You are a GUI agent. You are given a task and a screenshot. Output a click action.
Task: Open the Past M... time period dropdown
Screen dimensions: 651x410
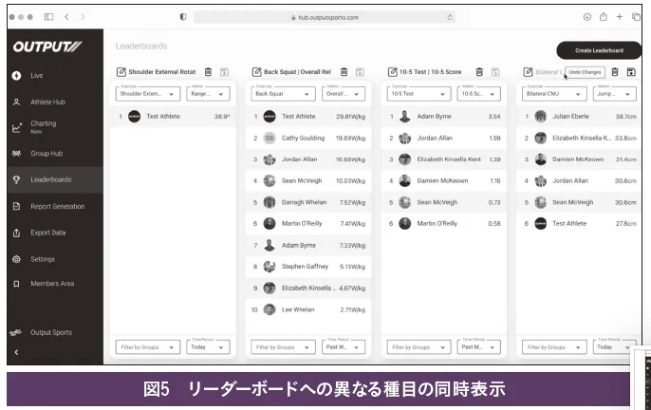point(479,347)
